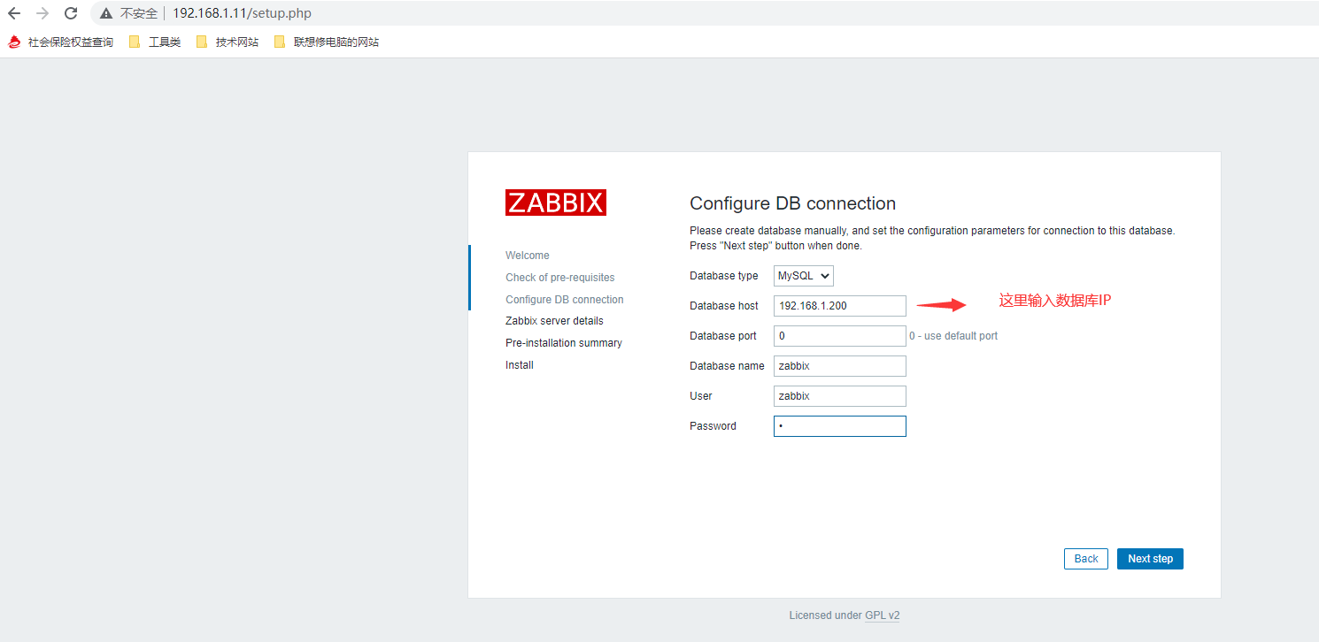This screenshot has width=1319, height=642.
Task: Open the 技术网站 bookmark folder
Action: (x=228, y=42)
